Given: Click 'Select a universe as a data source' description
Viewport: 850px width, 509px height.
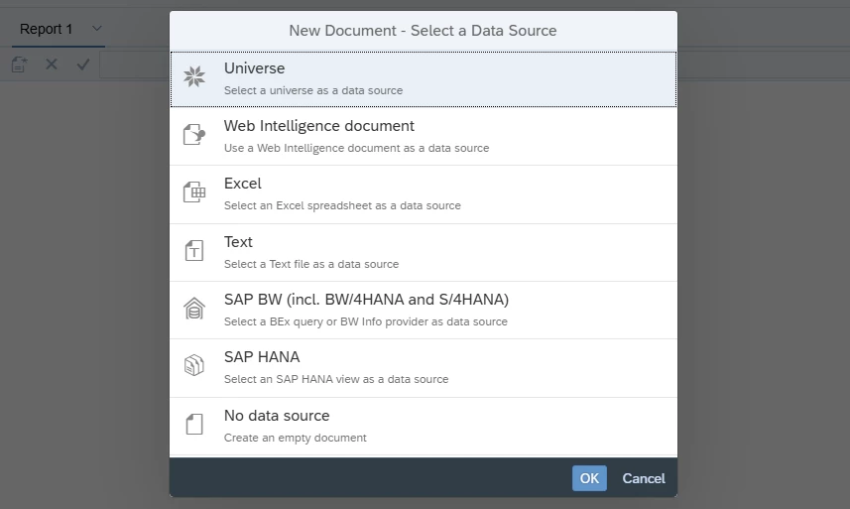Looking at the screenshot, I should coord(313,90).
